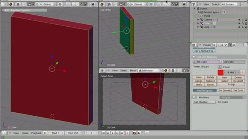
Task: Click OB:Cube object name field
Action: coord(234,62)
